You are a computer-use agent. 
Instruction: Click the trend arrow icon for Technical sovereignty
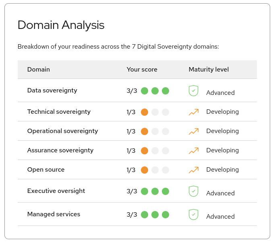194,112
